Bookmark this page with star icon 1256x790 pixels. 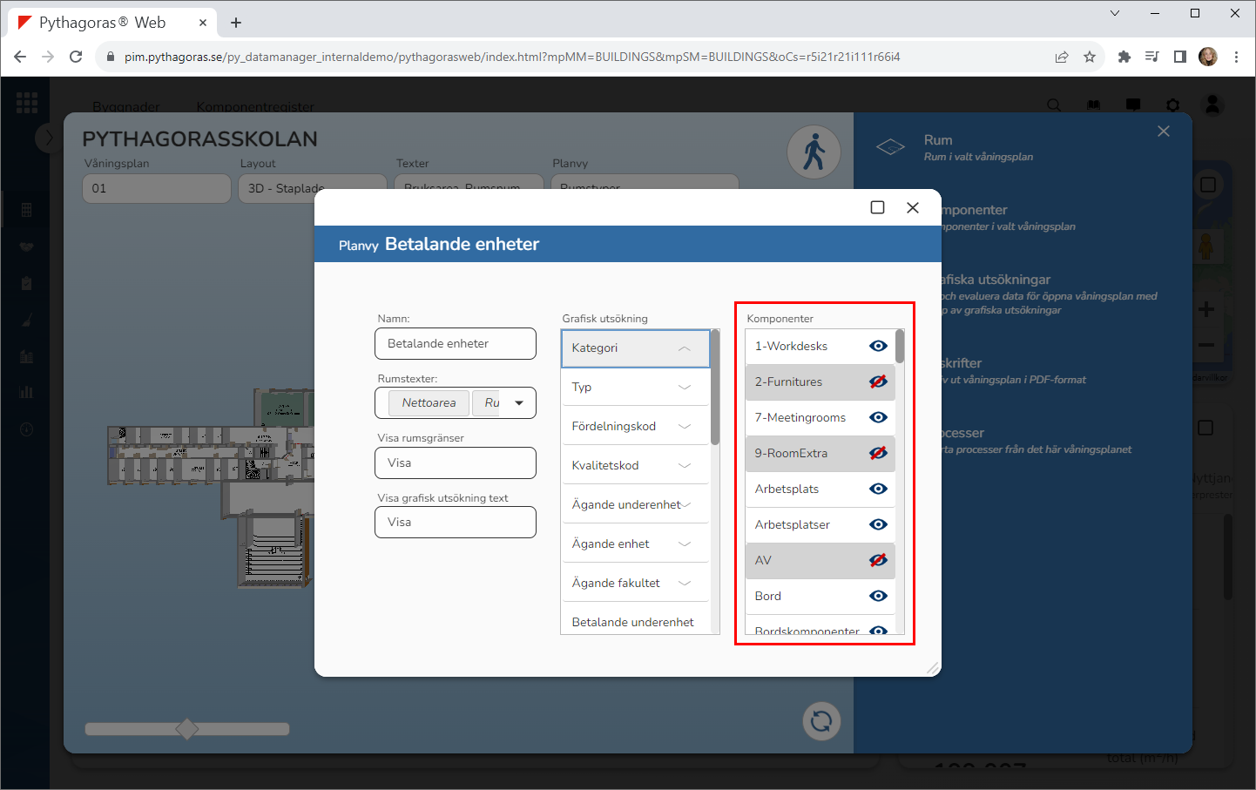tap(1089, 57)
